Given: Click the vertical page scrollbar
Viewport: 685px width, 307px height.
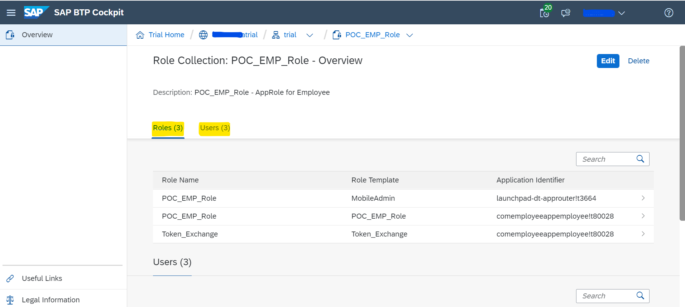Looking at the screenshot, I should pyautogui.click(x=682, y=133).
